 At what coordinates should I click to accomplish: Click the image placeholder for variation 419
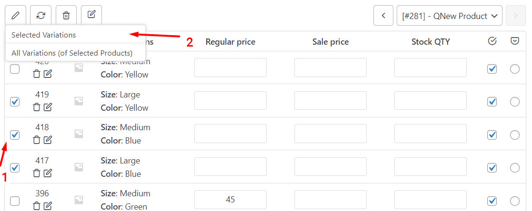coord(79,101)
